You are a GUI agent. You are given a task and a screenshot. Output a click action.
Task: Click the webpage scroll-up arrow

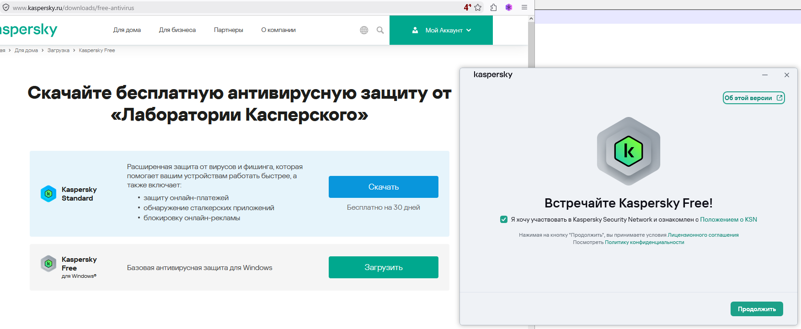click(531, 19)
